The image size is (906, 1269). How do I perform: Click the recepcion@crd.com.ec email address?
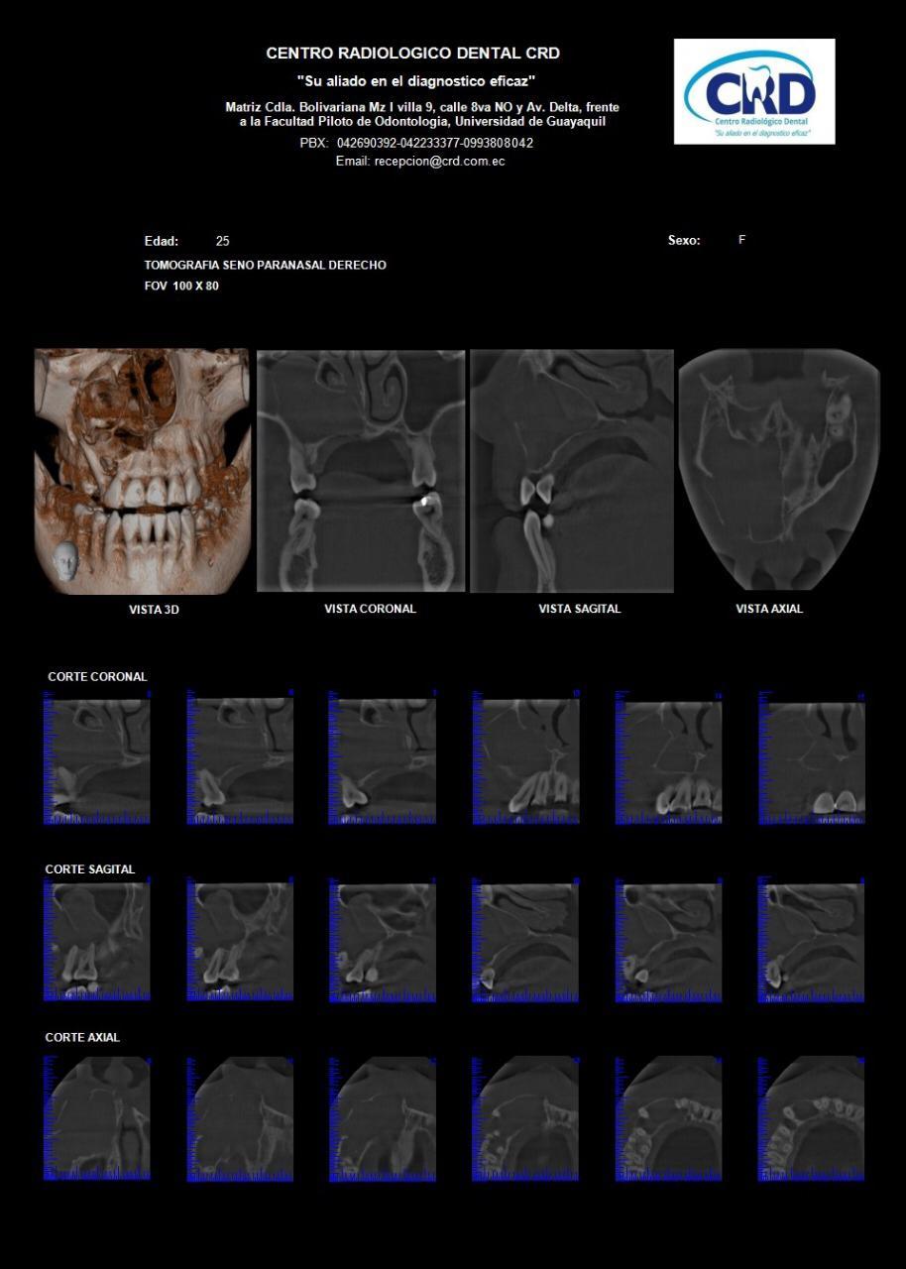420,161
